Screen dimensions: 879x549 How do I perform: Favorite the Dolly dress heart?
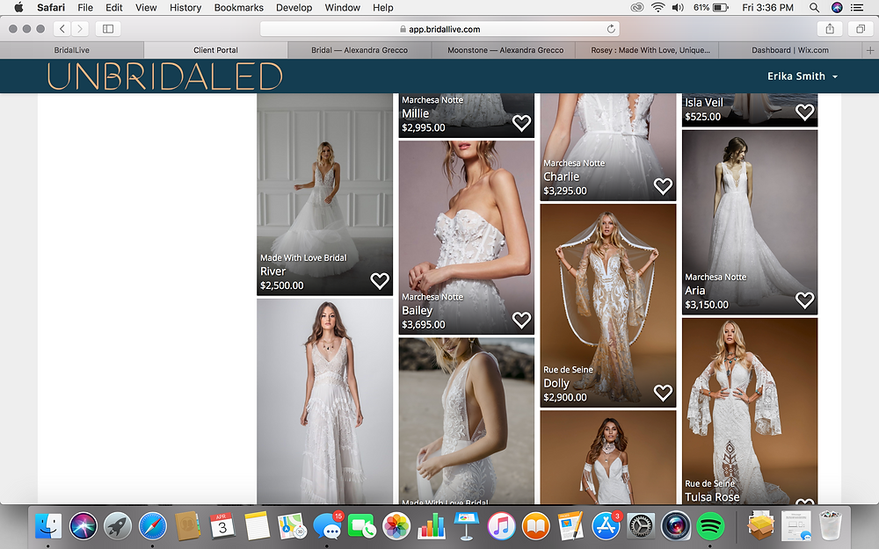[x=663, y=393]
